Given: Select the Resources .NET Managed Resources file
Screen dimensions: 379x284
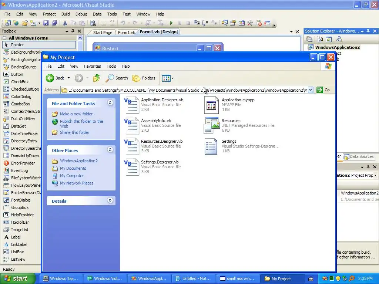Looking at the screenshot, I should [x=239, y=125].
